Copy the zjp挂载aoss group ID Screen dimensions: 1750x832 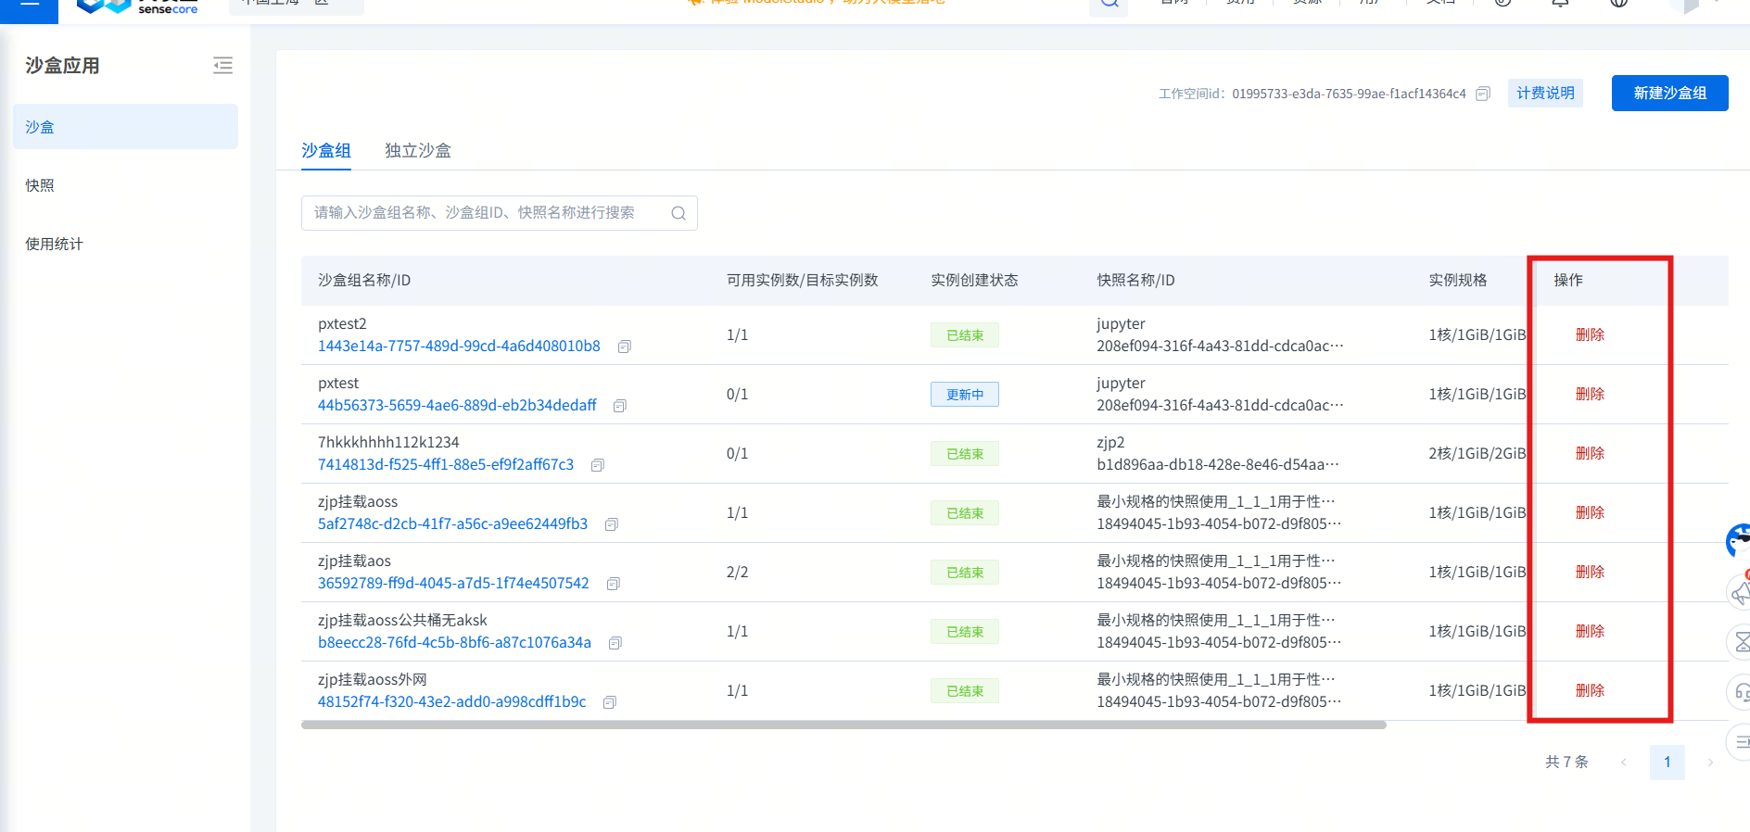tap(612, 524)
